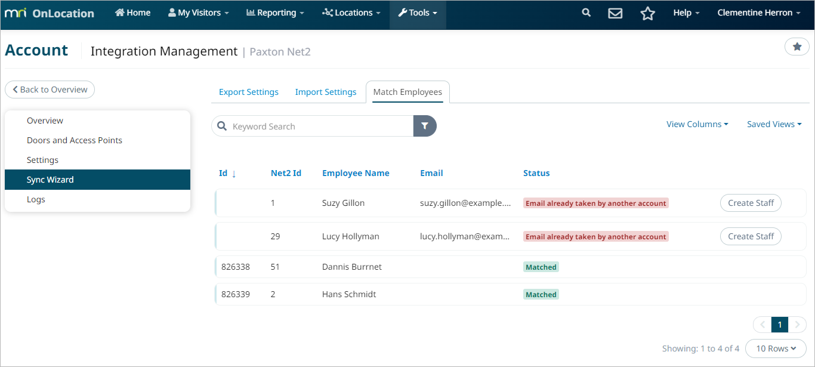Image resolution: width=815 pixels, height=367 pixels.
Task: Click Matched badge for Dannis Burrnet
Action: pos(541,267)
